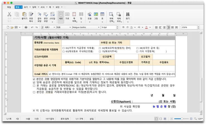The height and width of the screenshot is (125, 206).
Task: Click zoom-in button right of slider
Action: (191, 119)
